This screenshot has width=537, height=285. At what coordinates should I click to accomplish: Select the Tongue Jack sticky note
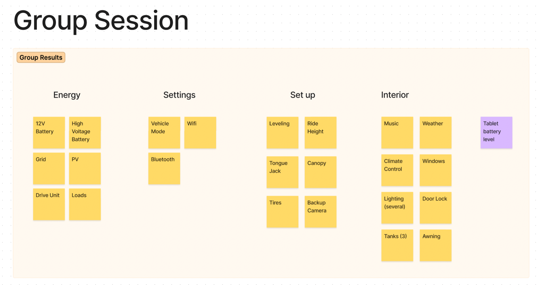coord(282,172)
